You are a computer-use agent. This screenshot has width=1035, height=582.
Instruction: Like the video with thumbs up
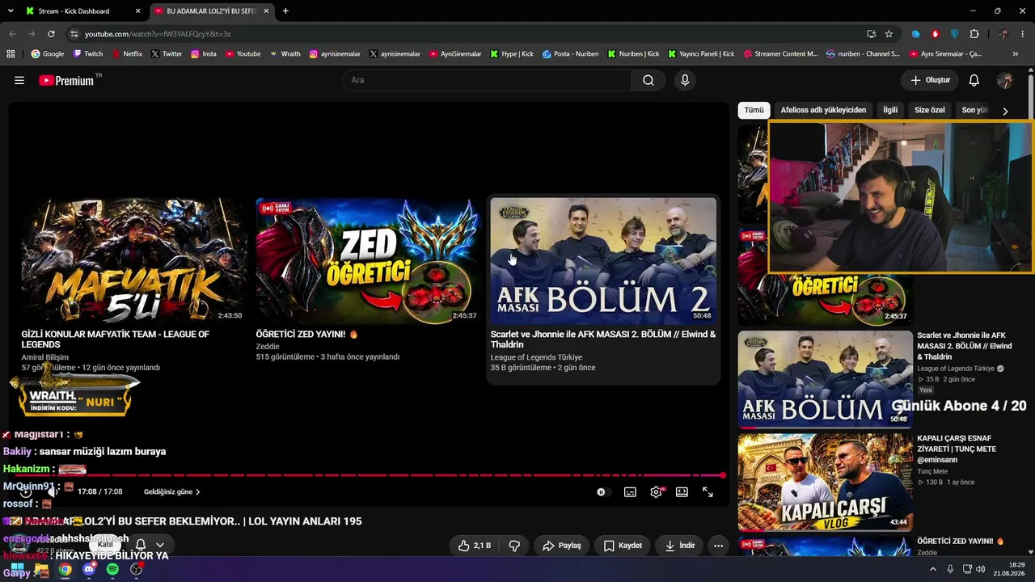[x=475, y=546]
